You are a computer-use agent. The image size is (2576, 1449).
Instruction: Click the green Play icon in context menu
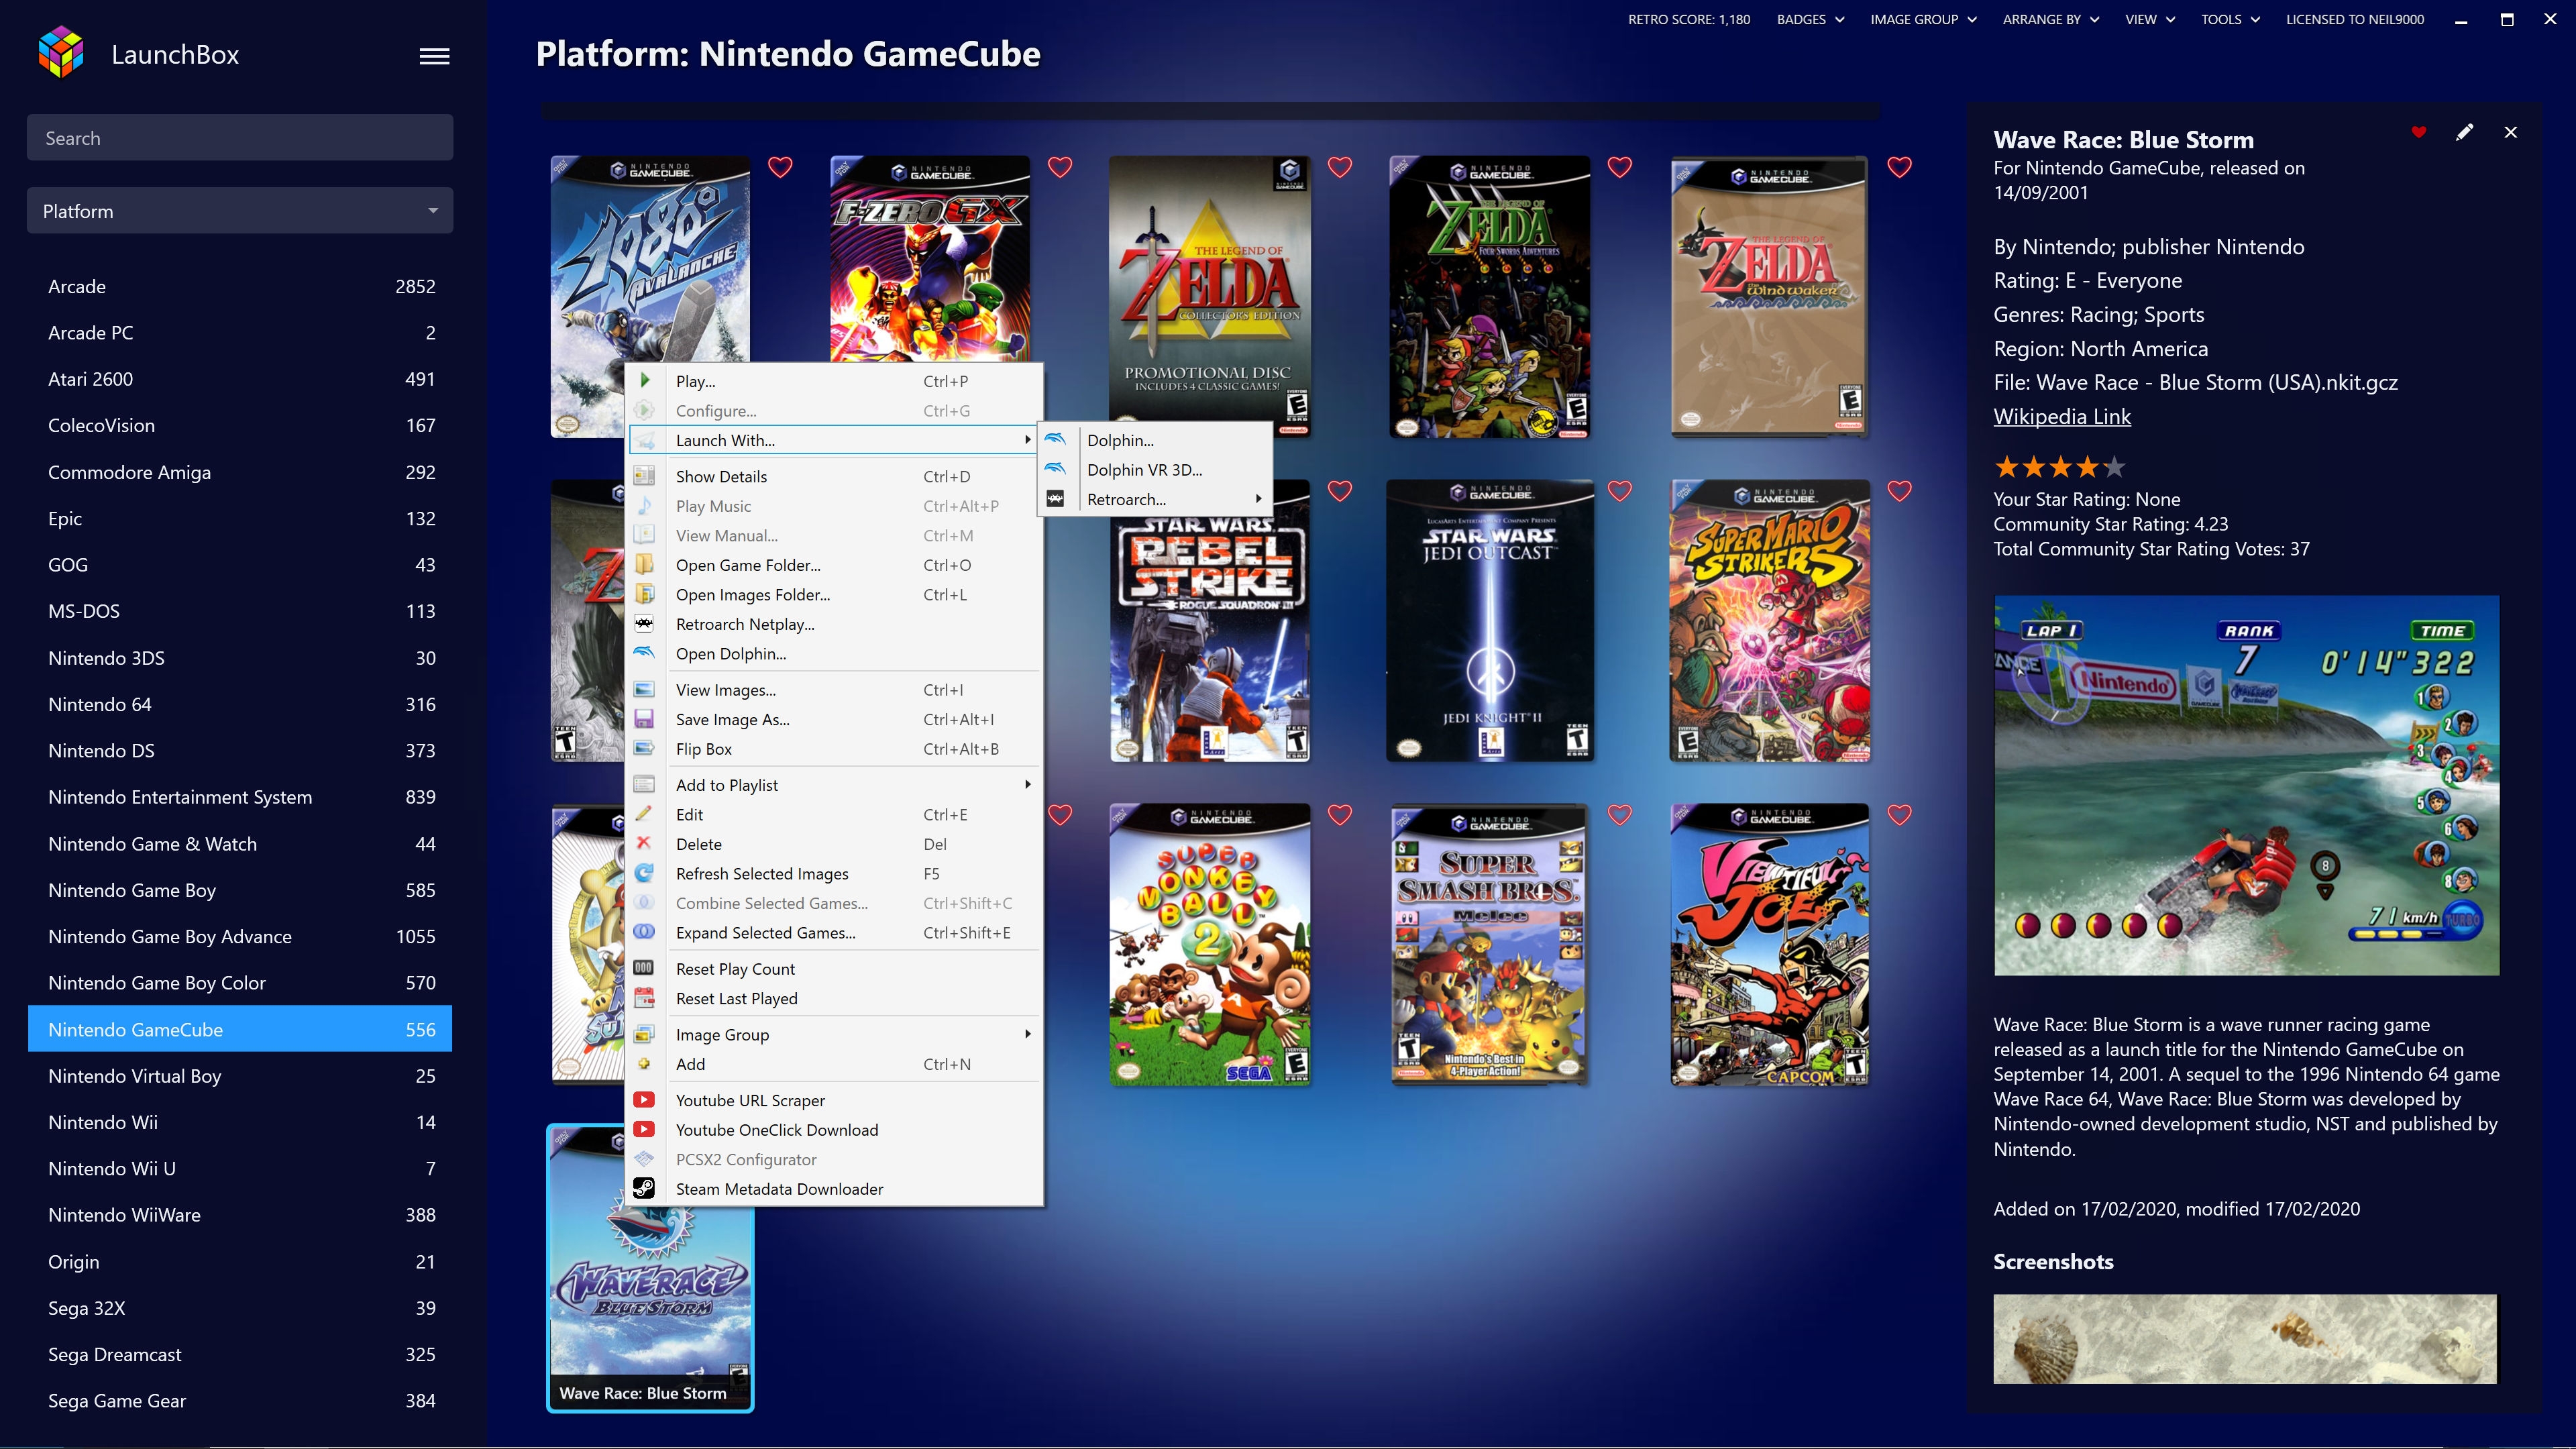point(645,381)
